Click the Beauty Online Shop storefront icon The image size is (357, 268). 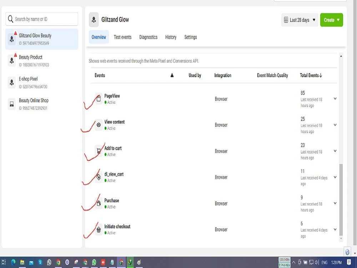coord(11,104)
